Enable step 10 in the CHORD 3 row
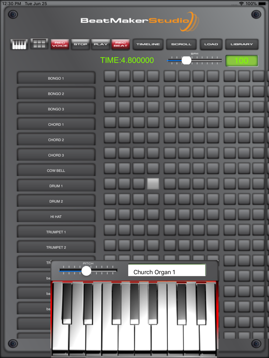The width and height of the screenshot is (269, 358). pos(244,153)
